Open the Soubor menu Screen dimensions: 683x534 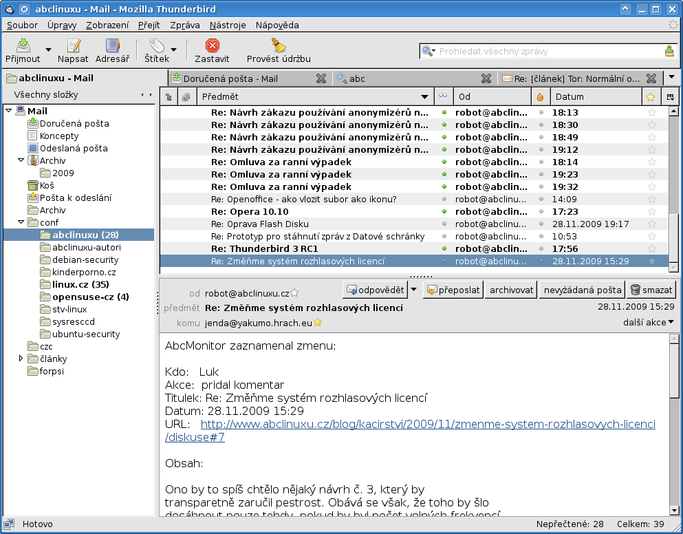tap(22, 25)
